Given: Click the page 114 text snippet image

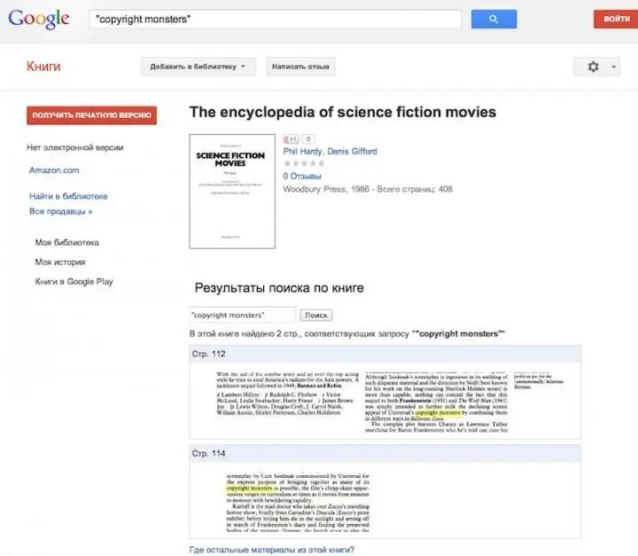Looking at the screenshot, I should pyautogui.click(x=298, y=502).
